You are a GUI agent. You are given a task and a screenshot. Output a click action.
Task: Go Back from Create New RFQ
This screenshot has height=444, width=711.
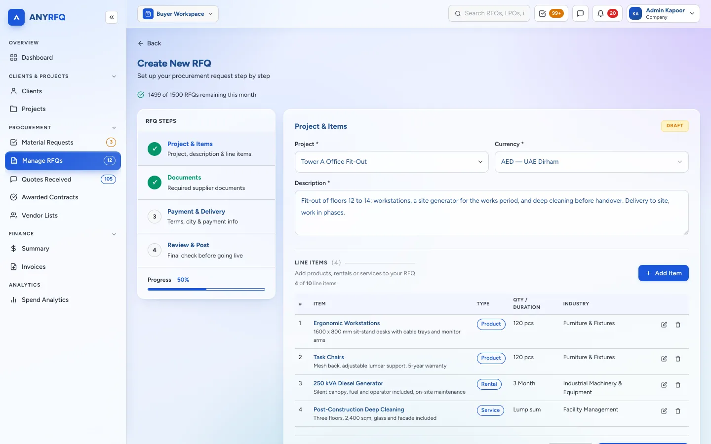point(150,43)
